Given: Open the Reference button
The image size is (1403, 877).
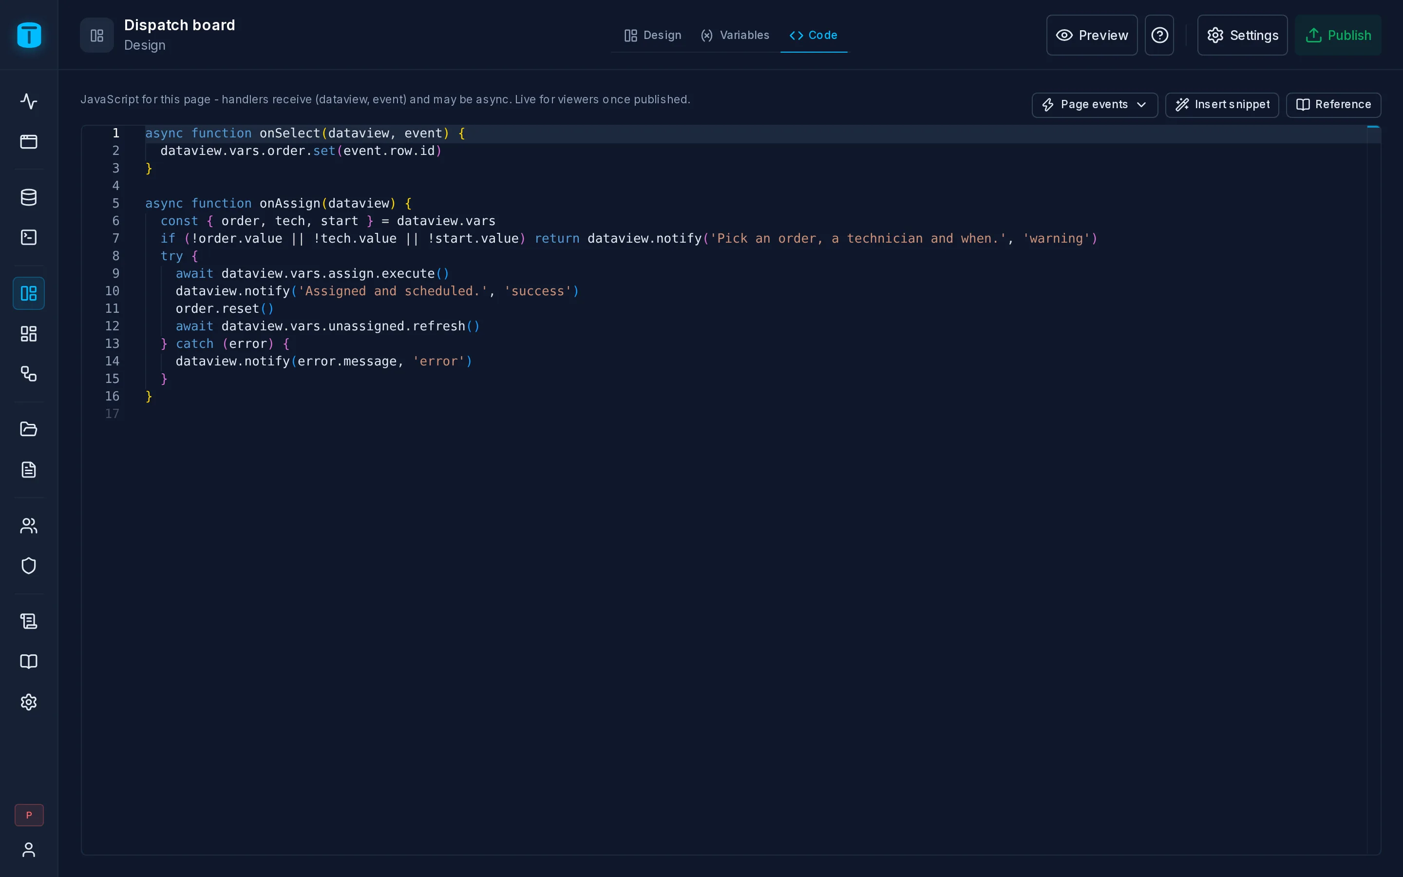Looking at the screenshot, I should [x=1333, y=105].
